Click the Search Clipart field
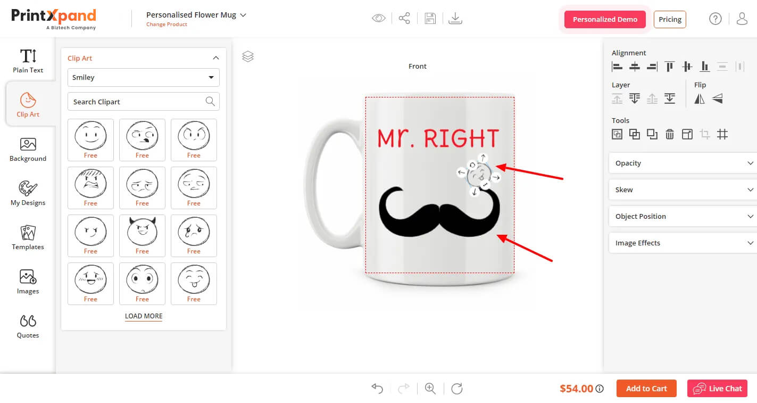The image size is (757, 403). click(x=137, y=102)
